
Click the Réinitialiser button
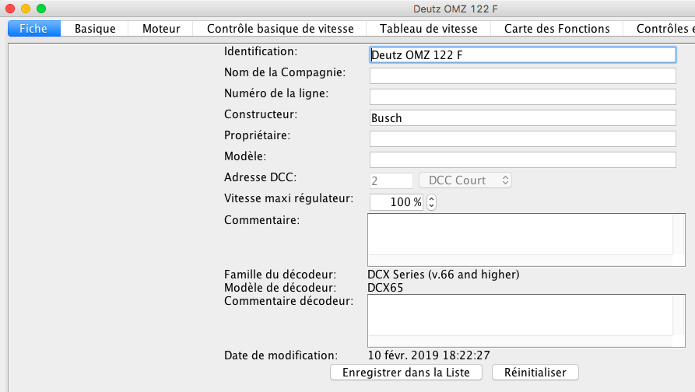click(x=535, y=373)
